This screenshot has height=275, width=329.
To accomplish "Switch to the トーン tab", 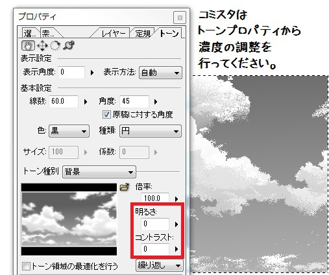I will click(x=169, y=33).
